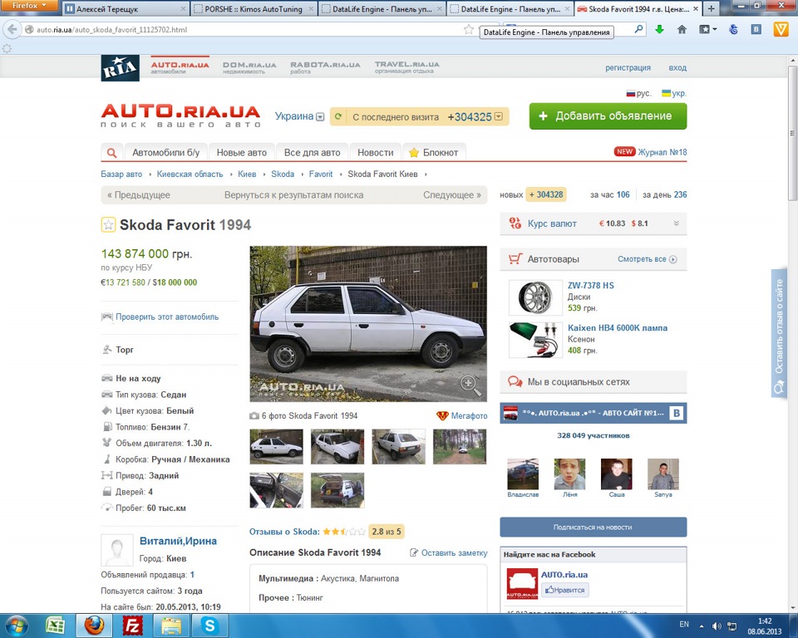Zoom the main car photo with magnifier
This screenshot has width=798, height=638.
click(x=470, y=385)
